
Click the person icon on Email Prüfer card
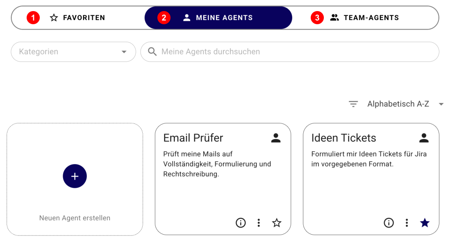click(276, 138)
